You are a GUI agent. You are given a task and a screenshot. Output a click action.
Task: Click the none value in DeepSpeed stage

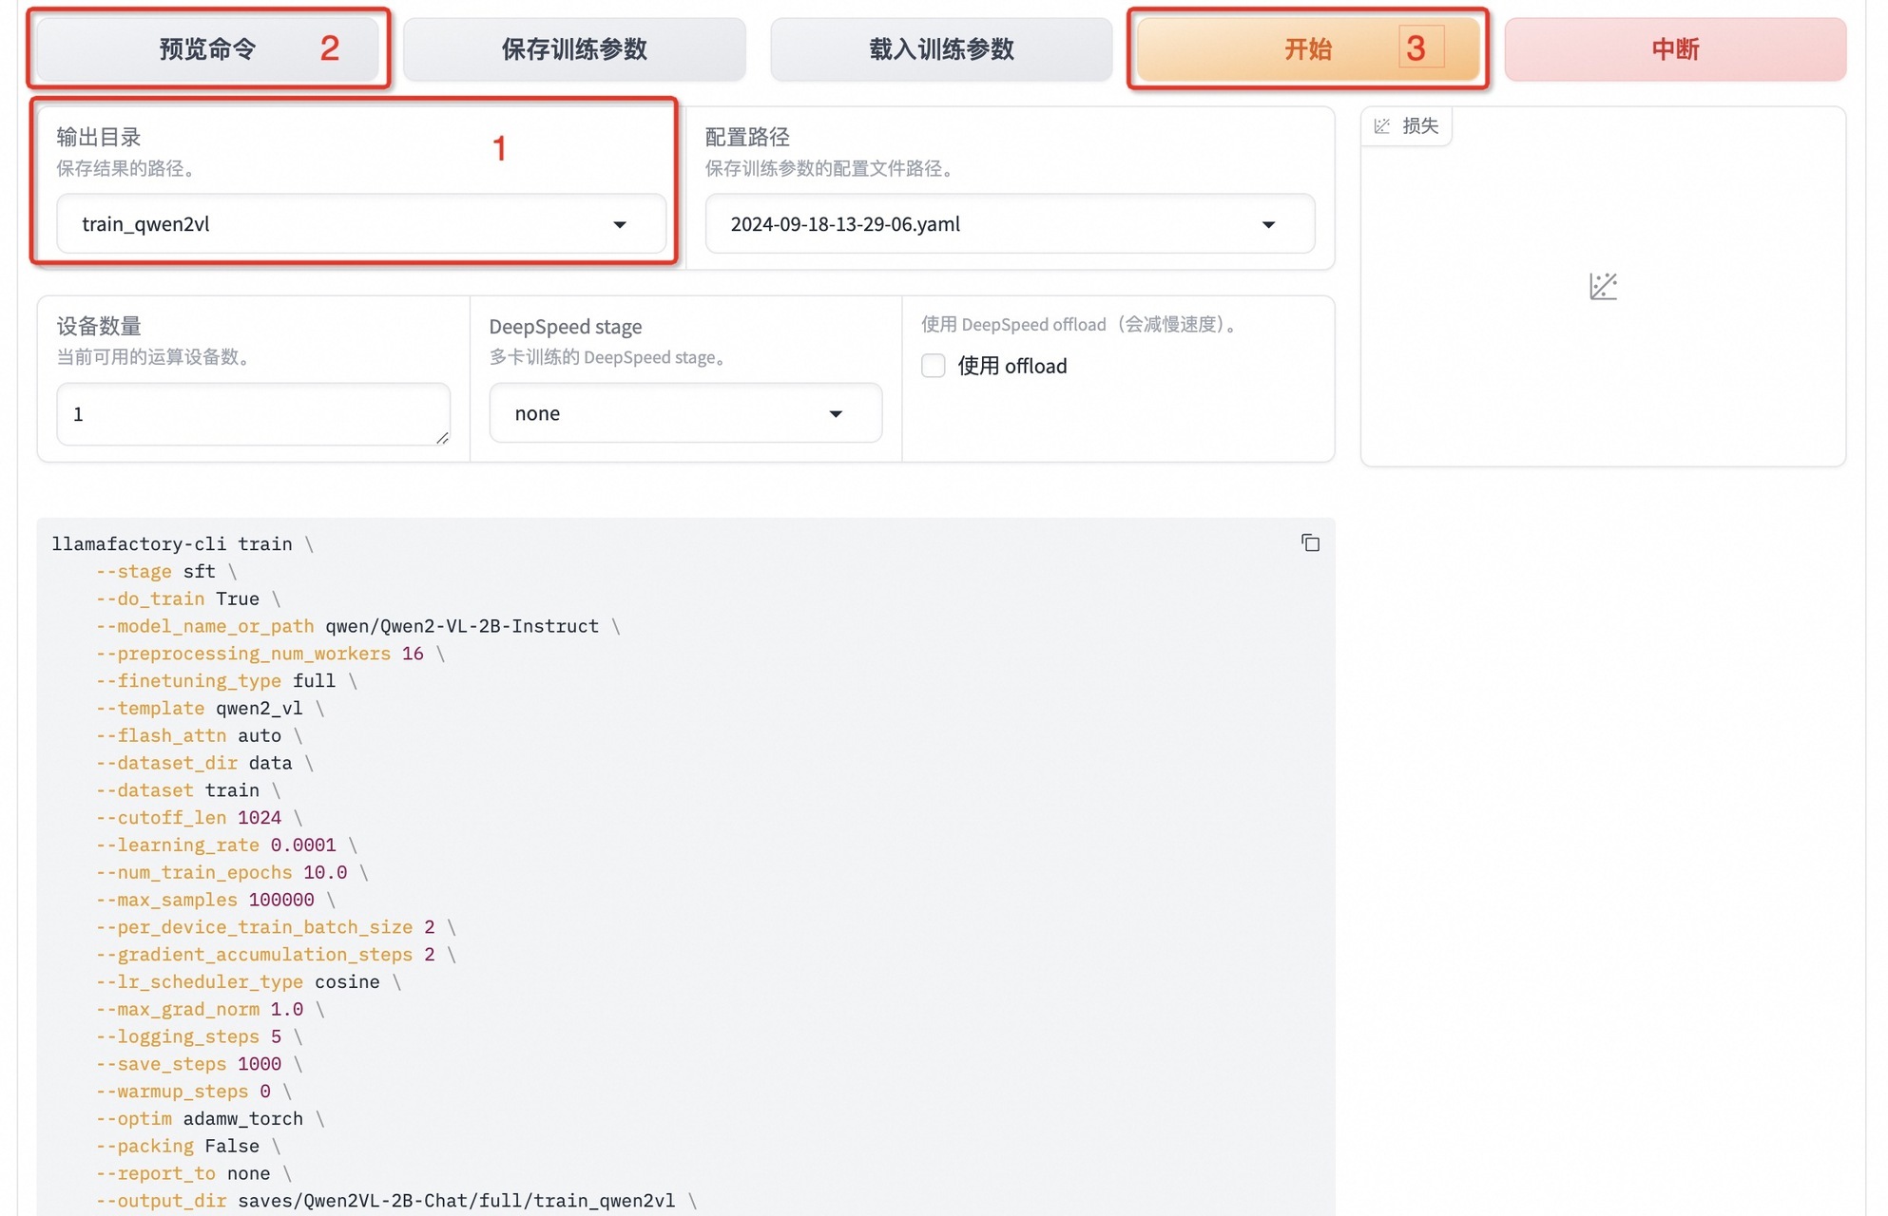tap(538, 414)
